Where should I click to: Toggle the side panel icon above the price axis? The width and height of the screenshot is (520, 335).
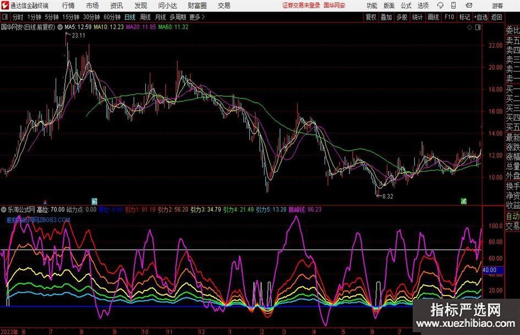(478, 28)
